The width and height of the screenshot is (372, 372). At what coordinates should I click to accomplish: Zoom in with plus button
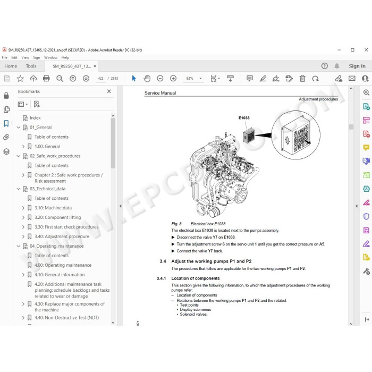[x=173, y=79]
